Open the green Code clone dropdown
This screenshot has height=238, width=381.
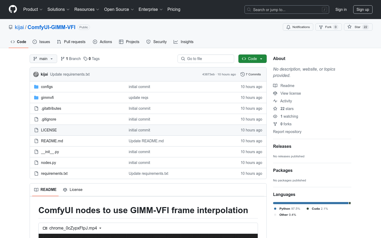[x=252, y=59]
